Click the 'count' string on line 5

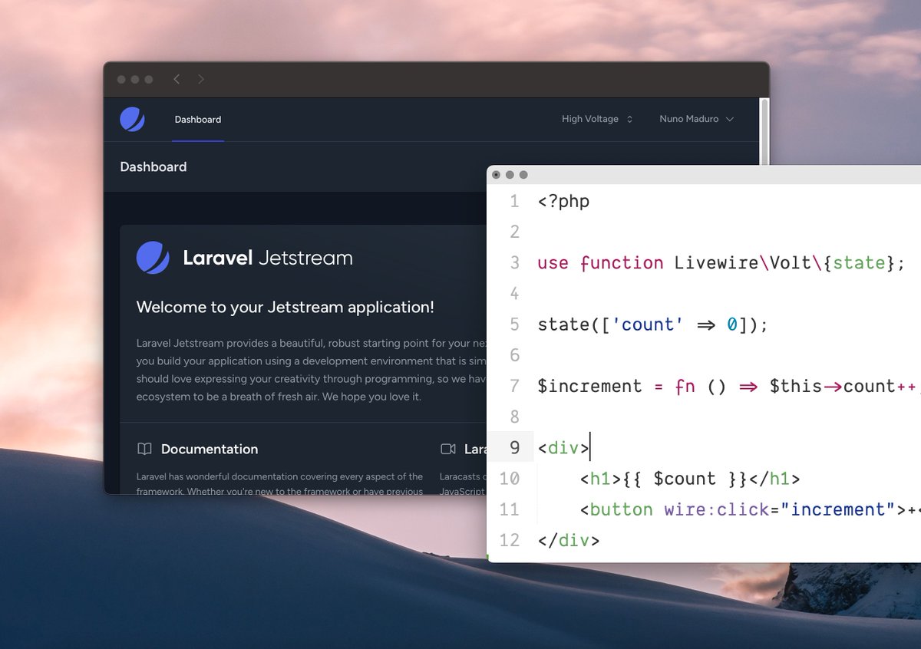point(647,324)
